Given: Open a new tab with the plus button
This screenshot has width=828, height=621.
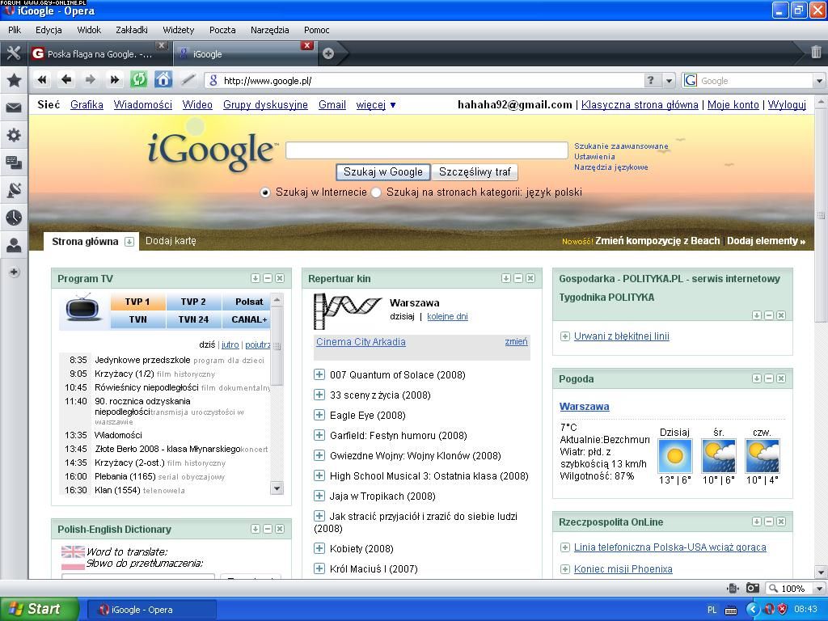Looking at the screenshot, I should pyautogui.click(x=328, y=53).
